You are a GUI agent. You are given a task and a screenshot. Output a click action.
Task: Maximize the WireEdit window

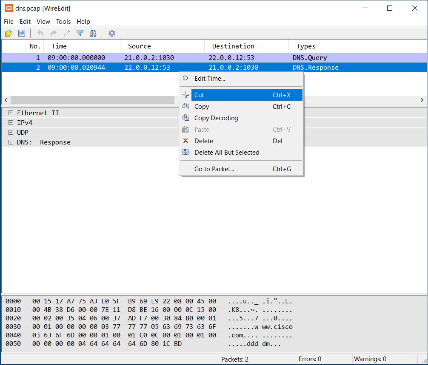(390, 8)
